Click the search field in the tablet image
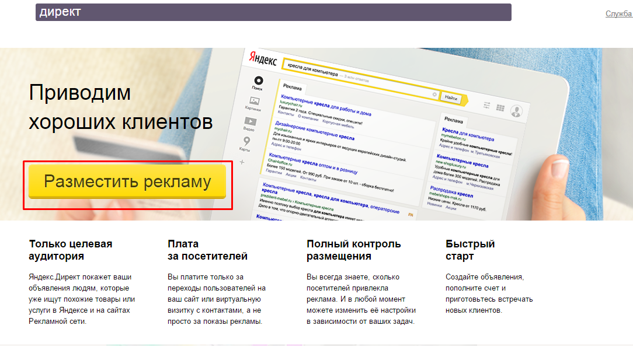 (361, 79)
